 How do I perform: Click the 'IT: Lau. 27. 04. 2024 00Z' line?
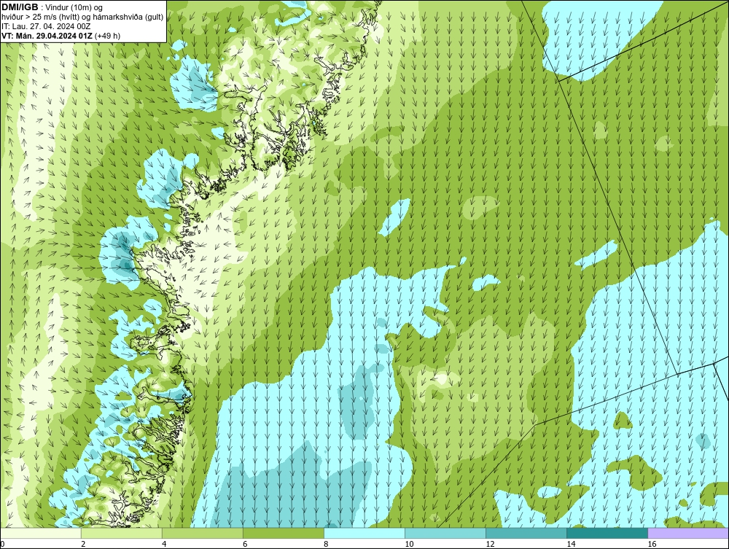[46, 26]
